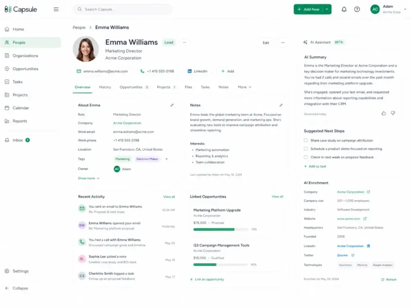411x308 pixels.
Task: Open the Projects tab
Action: click(x=167, y=87)
